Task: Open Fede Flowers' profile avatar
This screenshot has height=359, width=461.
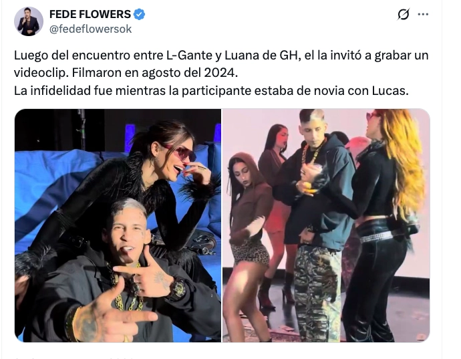Action: coord(29,21)
